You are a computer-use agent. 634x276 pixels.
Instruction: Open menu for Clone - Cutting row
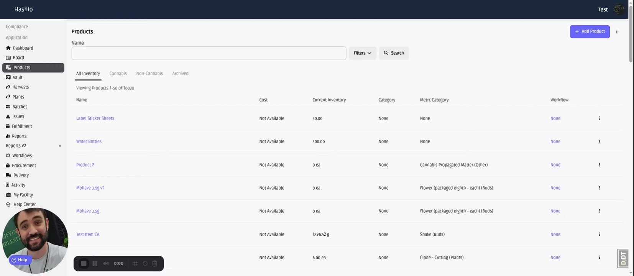[600, 258]
